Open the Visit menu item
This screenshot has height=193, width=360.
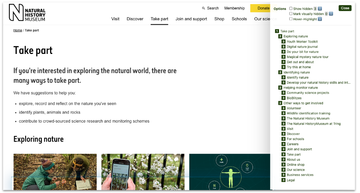tap(115, 19)
